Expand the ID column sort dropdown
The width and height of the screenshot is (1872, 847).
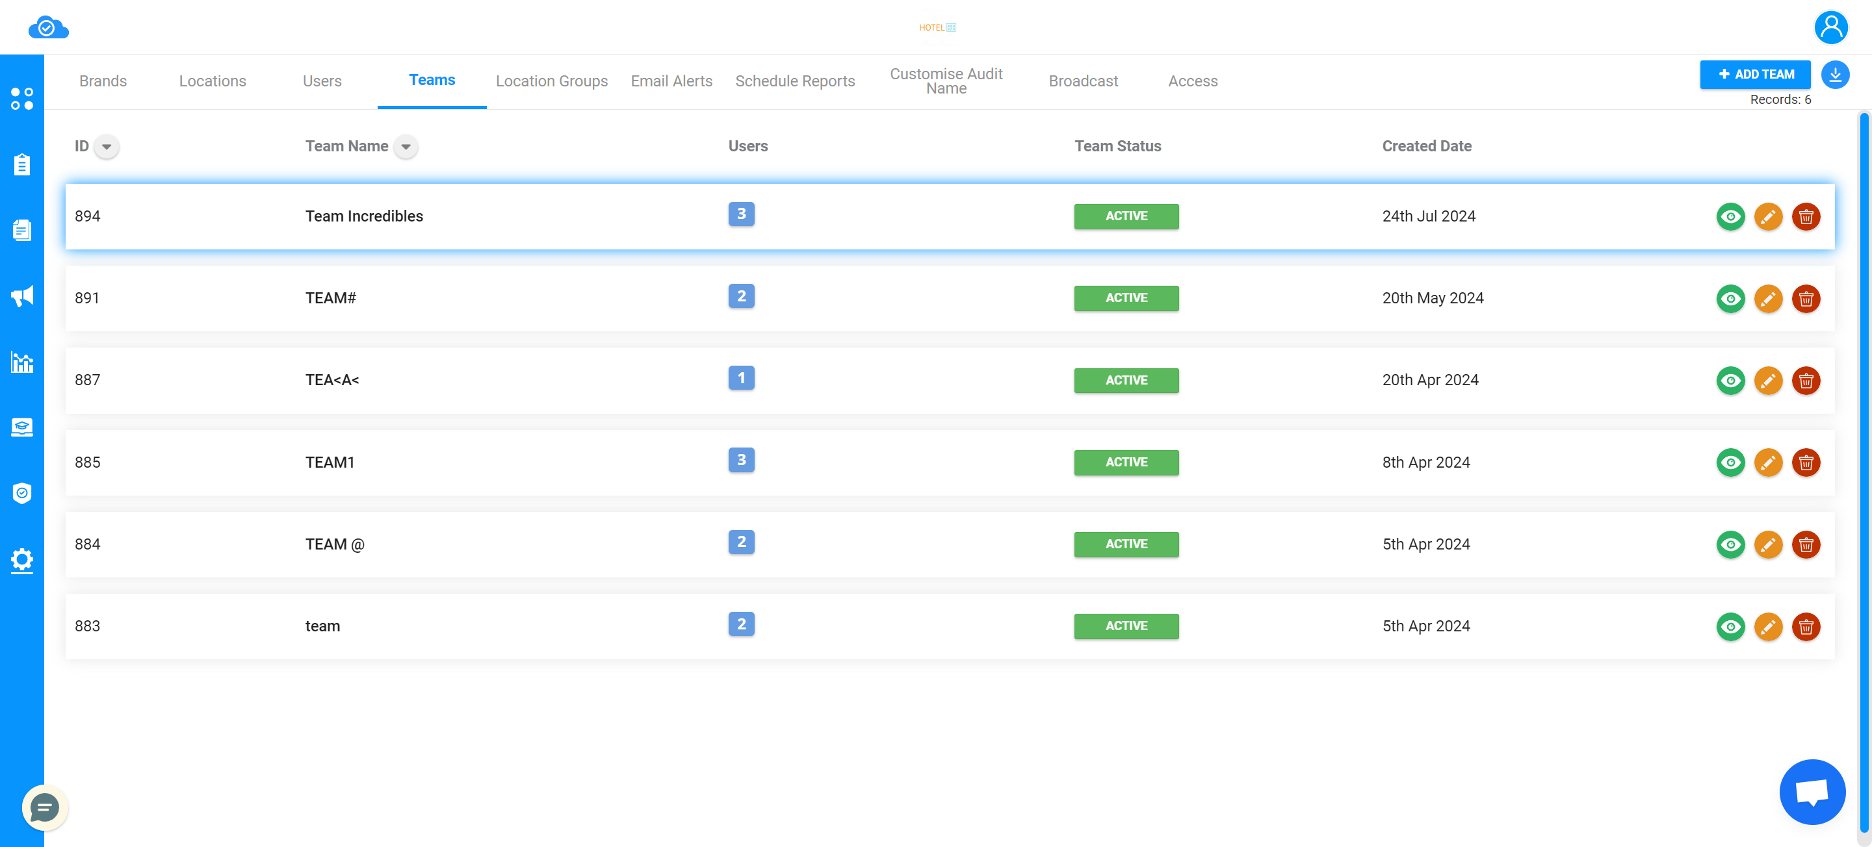[106, 147]
